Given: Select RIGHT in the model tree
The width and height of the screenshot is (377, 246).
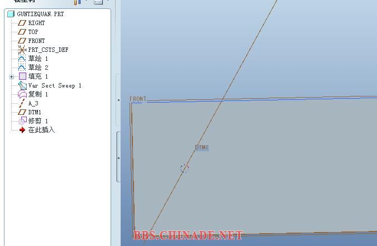Looking at the screenshot, I should pyautogui.click(x=36, y=23).
